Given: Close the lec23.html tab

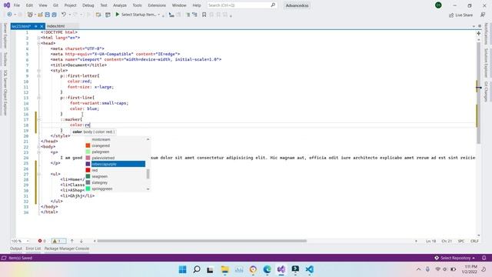Looking at the screenshot, I should pos(42,26).
